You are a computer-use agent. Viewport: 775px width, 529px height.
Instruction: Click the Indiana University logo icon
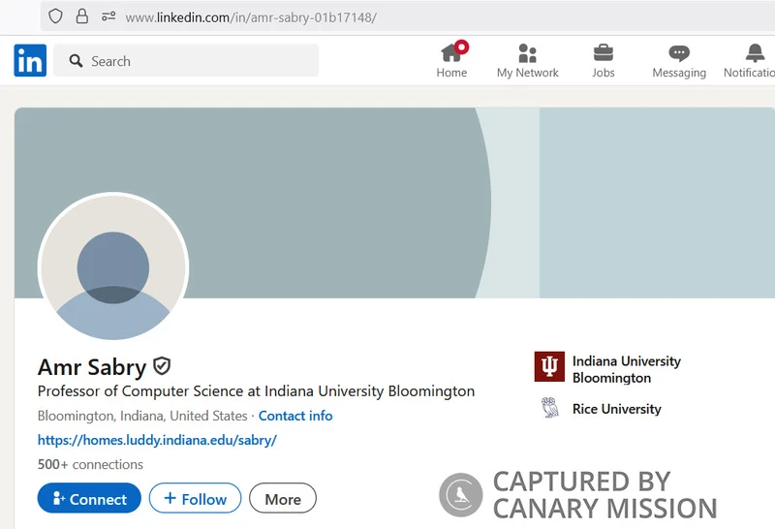[x=549, y=367]
